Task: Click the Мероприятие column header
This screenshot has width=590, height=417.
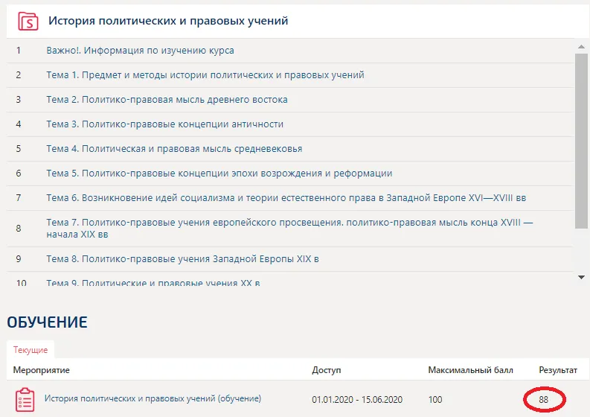Action: click(41, 370)
